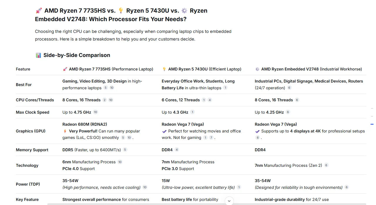Click the 'Technology' row label
Viewport: 376px width, 205px height.
(x=27, y=165)
